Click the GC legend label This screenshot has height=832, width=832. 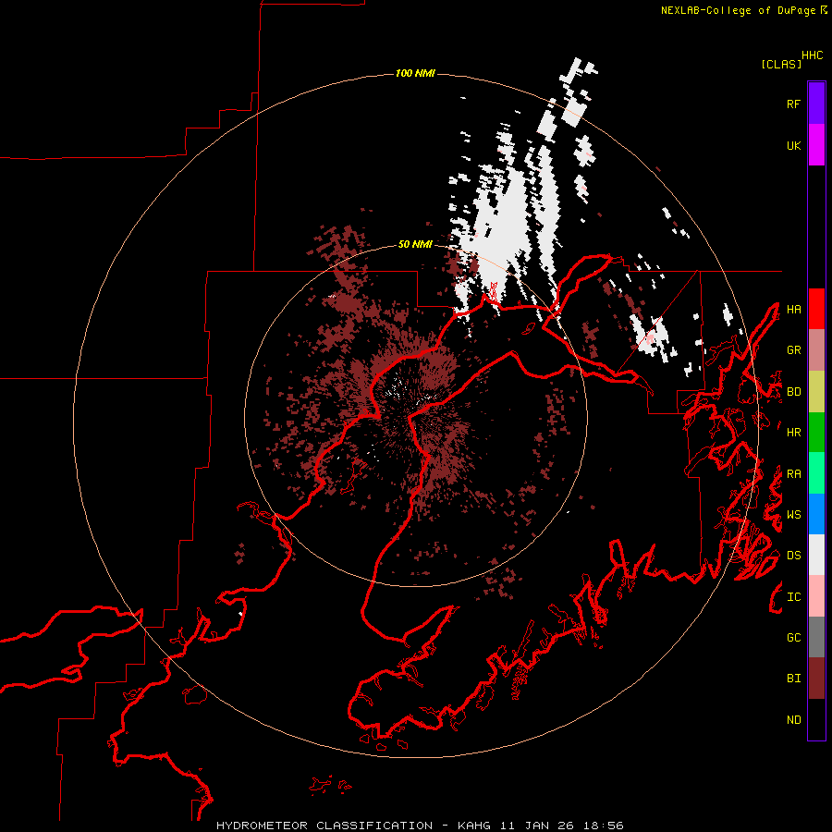pos(793,638)
